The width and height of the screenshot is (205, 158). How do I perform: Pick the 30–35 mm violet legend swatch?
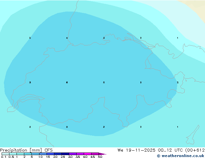coord(73,154)
